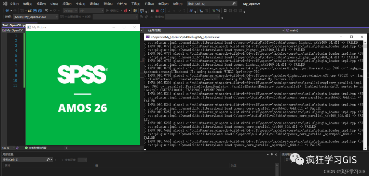Viewport: 369px width, 176px height.
Task: Pin the 局部变量 panel with pushpin icon
Action: (272, 154)
